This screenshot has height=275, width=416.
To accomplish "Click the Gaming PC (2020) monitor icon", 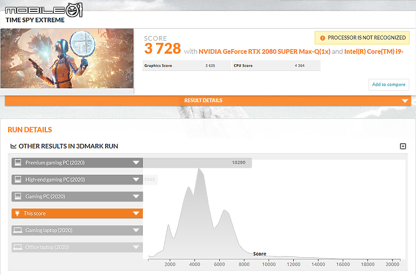I will [18, 197].
